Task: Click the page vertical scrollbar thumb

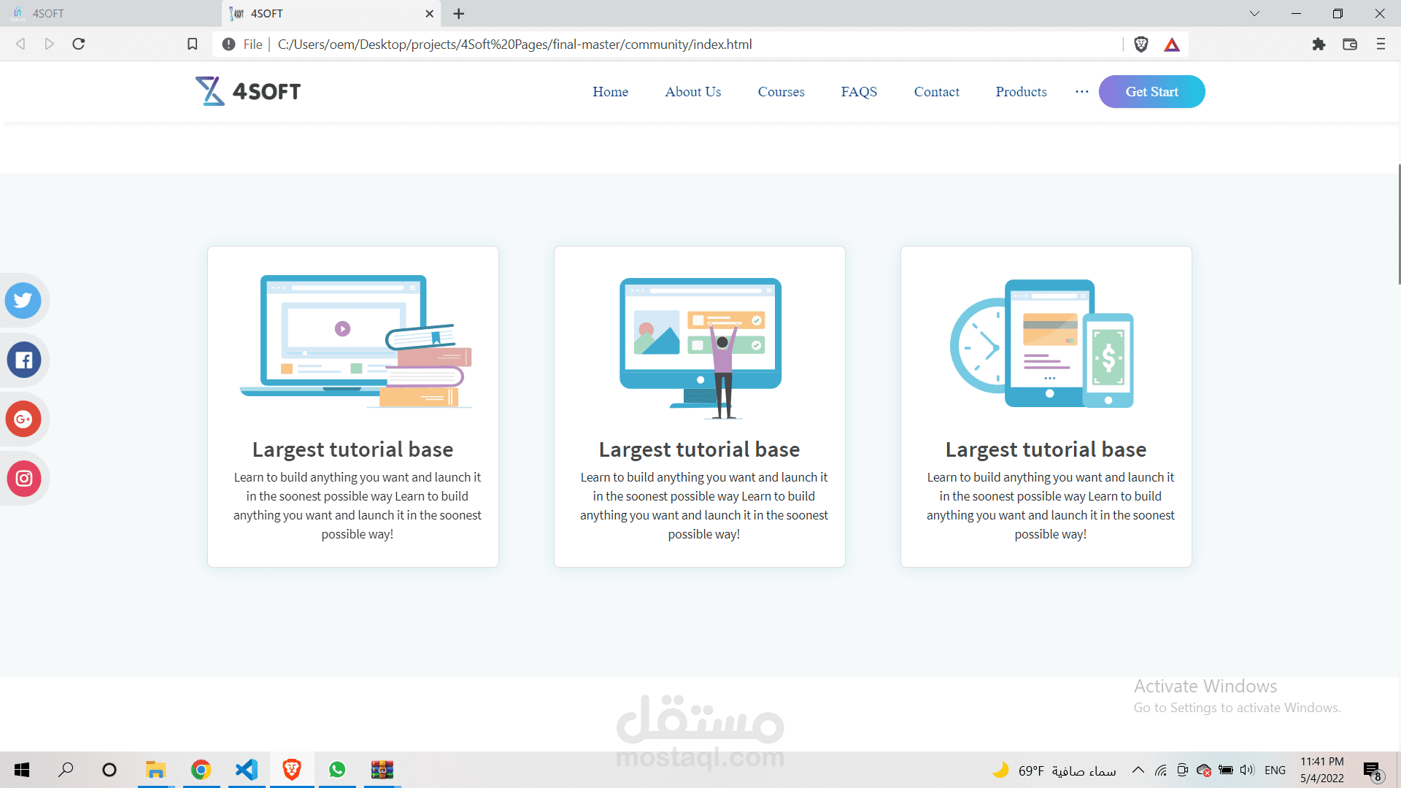Action: tap(1398, 224)
